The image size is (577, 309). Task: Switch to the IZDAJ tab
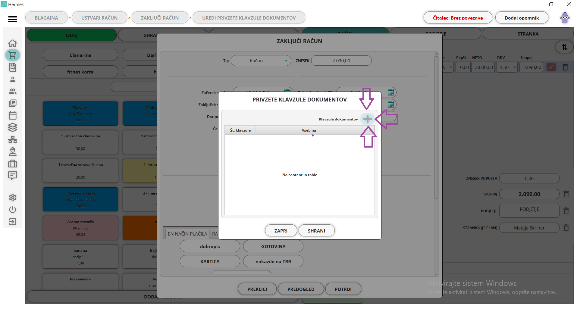[x=72, y=35]
